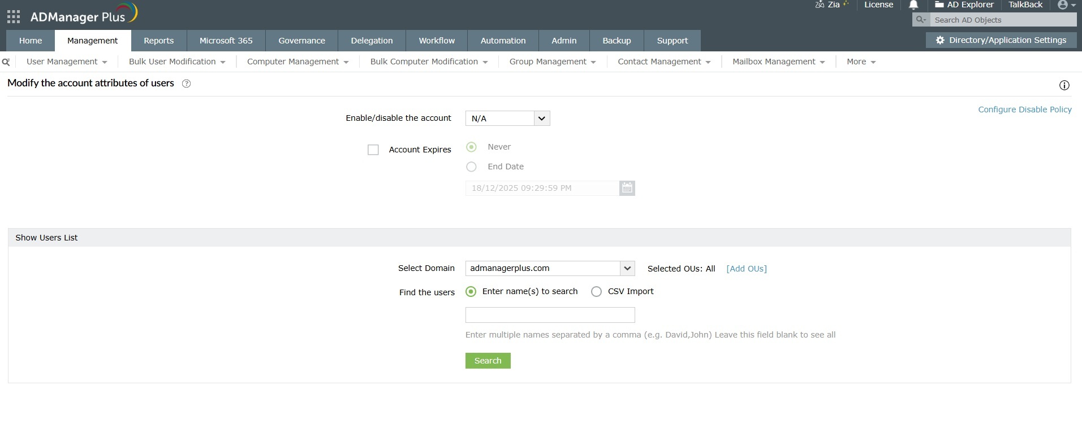Click the End Date datetime field
This screenshot has height=429, width=1082.
542,188
